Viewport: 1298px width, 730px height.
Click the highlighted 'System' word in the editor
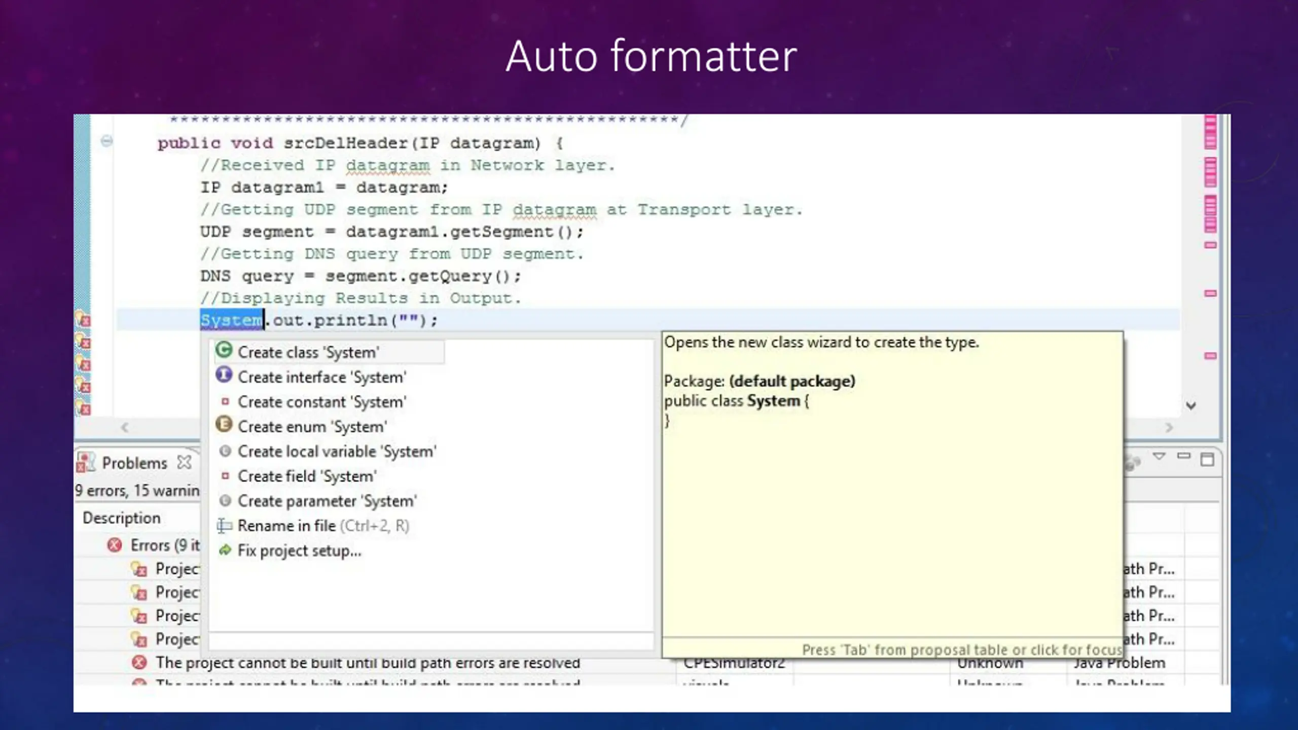click(x=232, y=320)
